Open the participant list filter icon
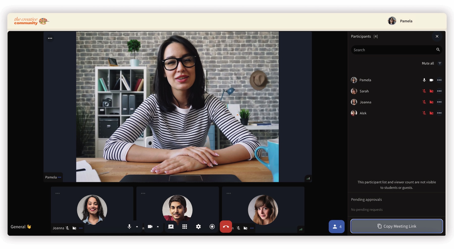Screen dimensions: 454x249 (x=440, y=63)
